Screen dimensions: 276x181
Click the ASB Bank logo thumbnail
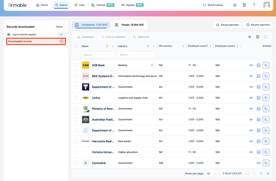[86, 65]
